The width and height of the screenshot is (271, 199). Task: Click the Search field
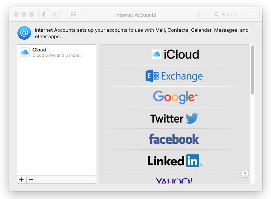click(229, 14)
